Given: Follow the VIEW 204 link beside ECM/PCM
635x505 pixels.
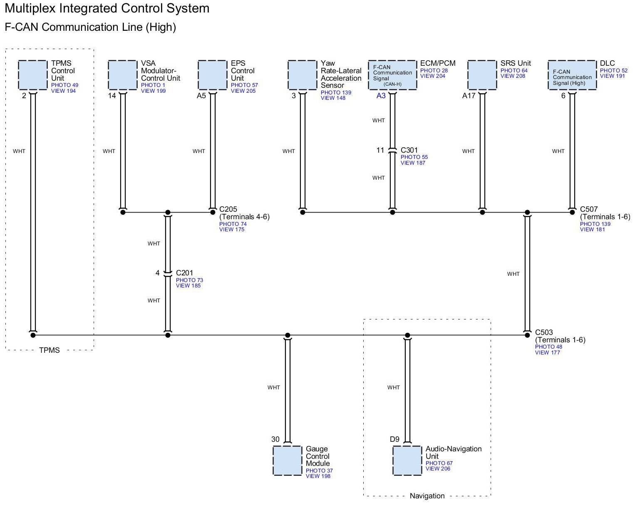Looking at the screenshot, I should [x=432, y=76].
